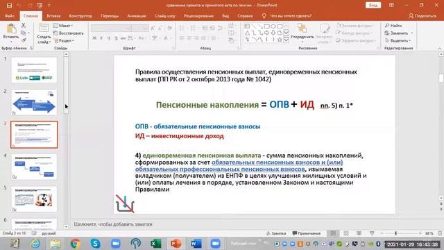The image size is (444, 250).
Task: Select the rectangle shape in shapes gallery
Action: click(x=266, y=26)
